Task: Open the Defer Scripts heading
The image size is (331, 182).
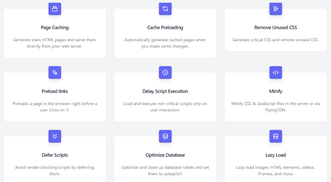Action: tap(55, 155)
